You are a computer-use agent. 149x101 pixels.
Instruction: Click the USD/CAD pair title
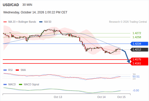(11, 5)
